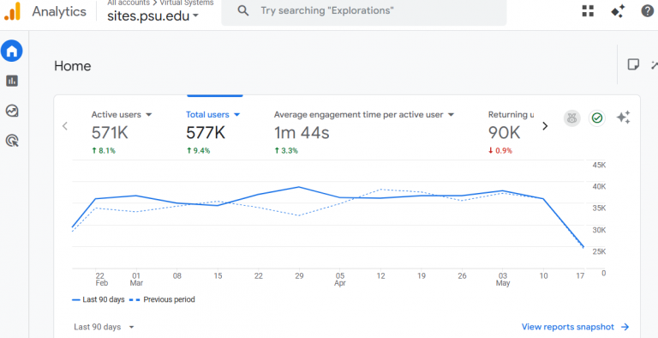Open the Advertising cursor icon in the sidebar
Screen dimensions: 658x338
(x=12, y=141)
